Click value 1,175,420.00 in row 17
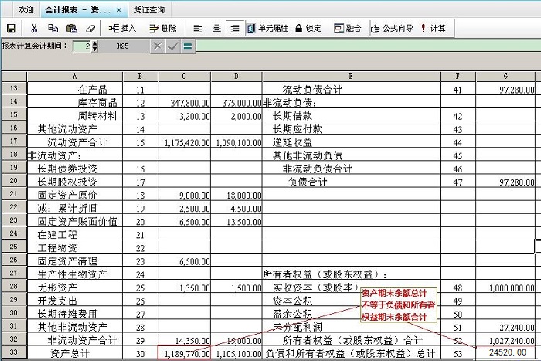This screenshot has width=541, height=361. pyautogui.click(x=184, y=142)
